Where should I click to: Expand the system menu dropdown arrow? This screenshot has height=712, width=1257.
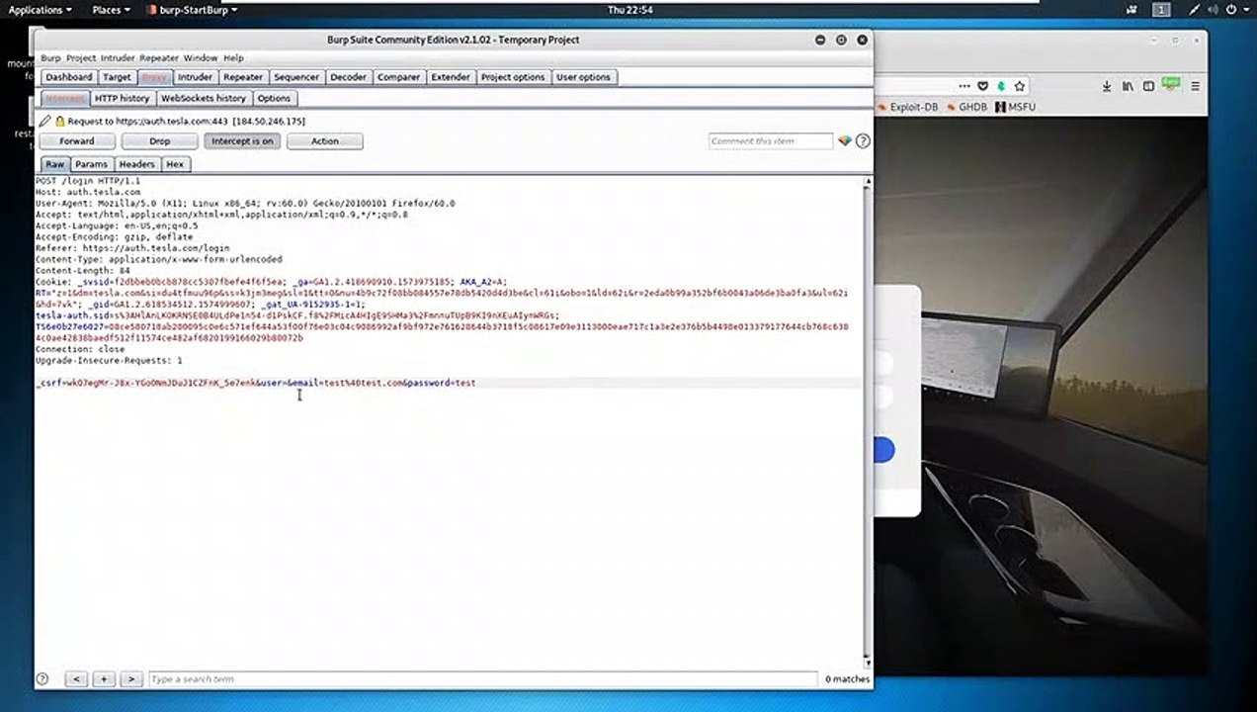click(1247, 10)
